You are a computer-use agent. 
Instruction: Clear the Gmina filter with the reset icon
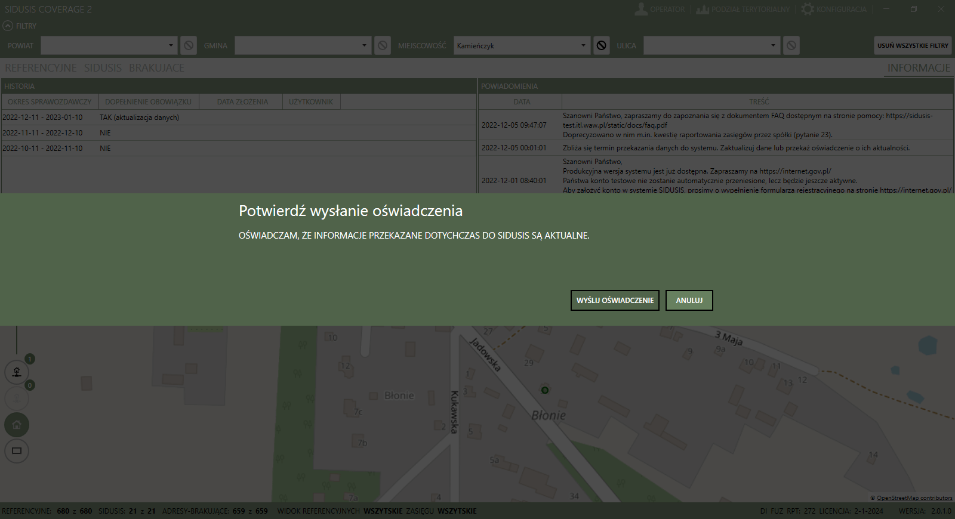383,45
